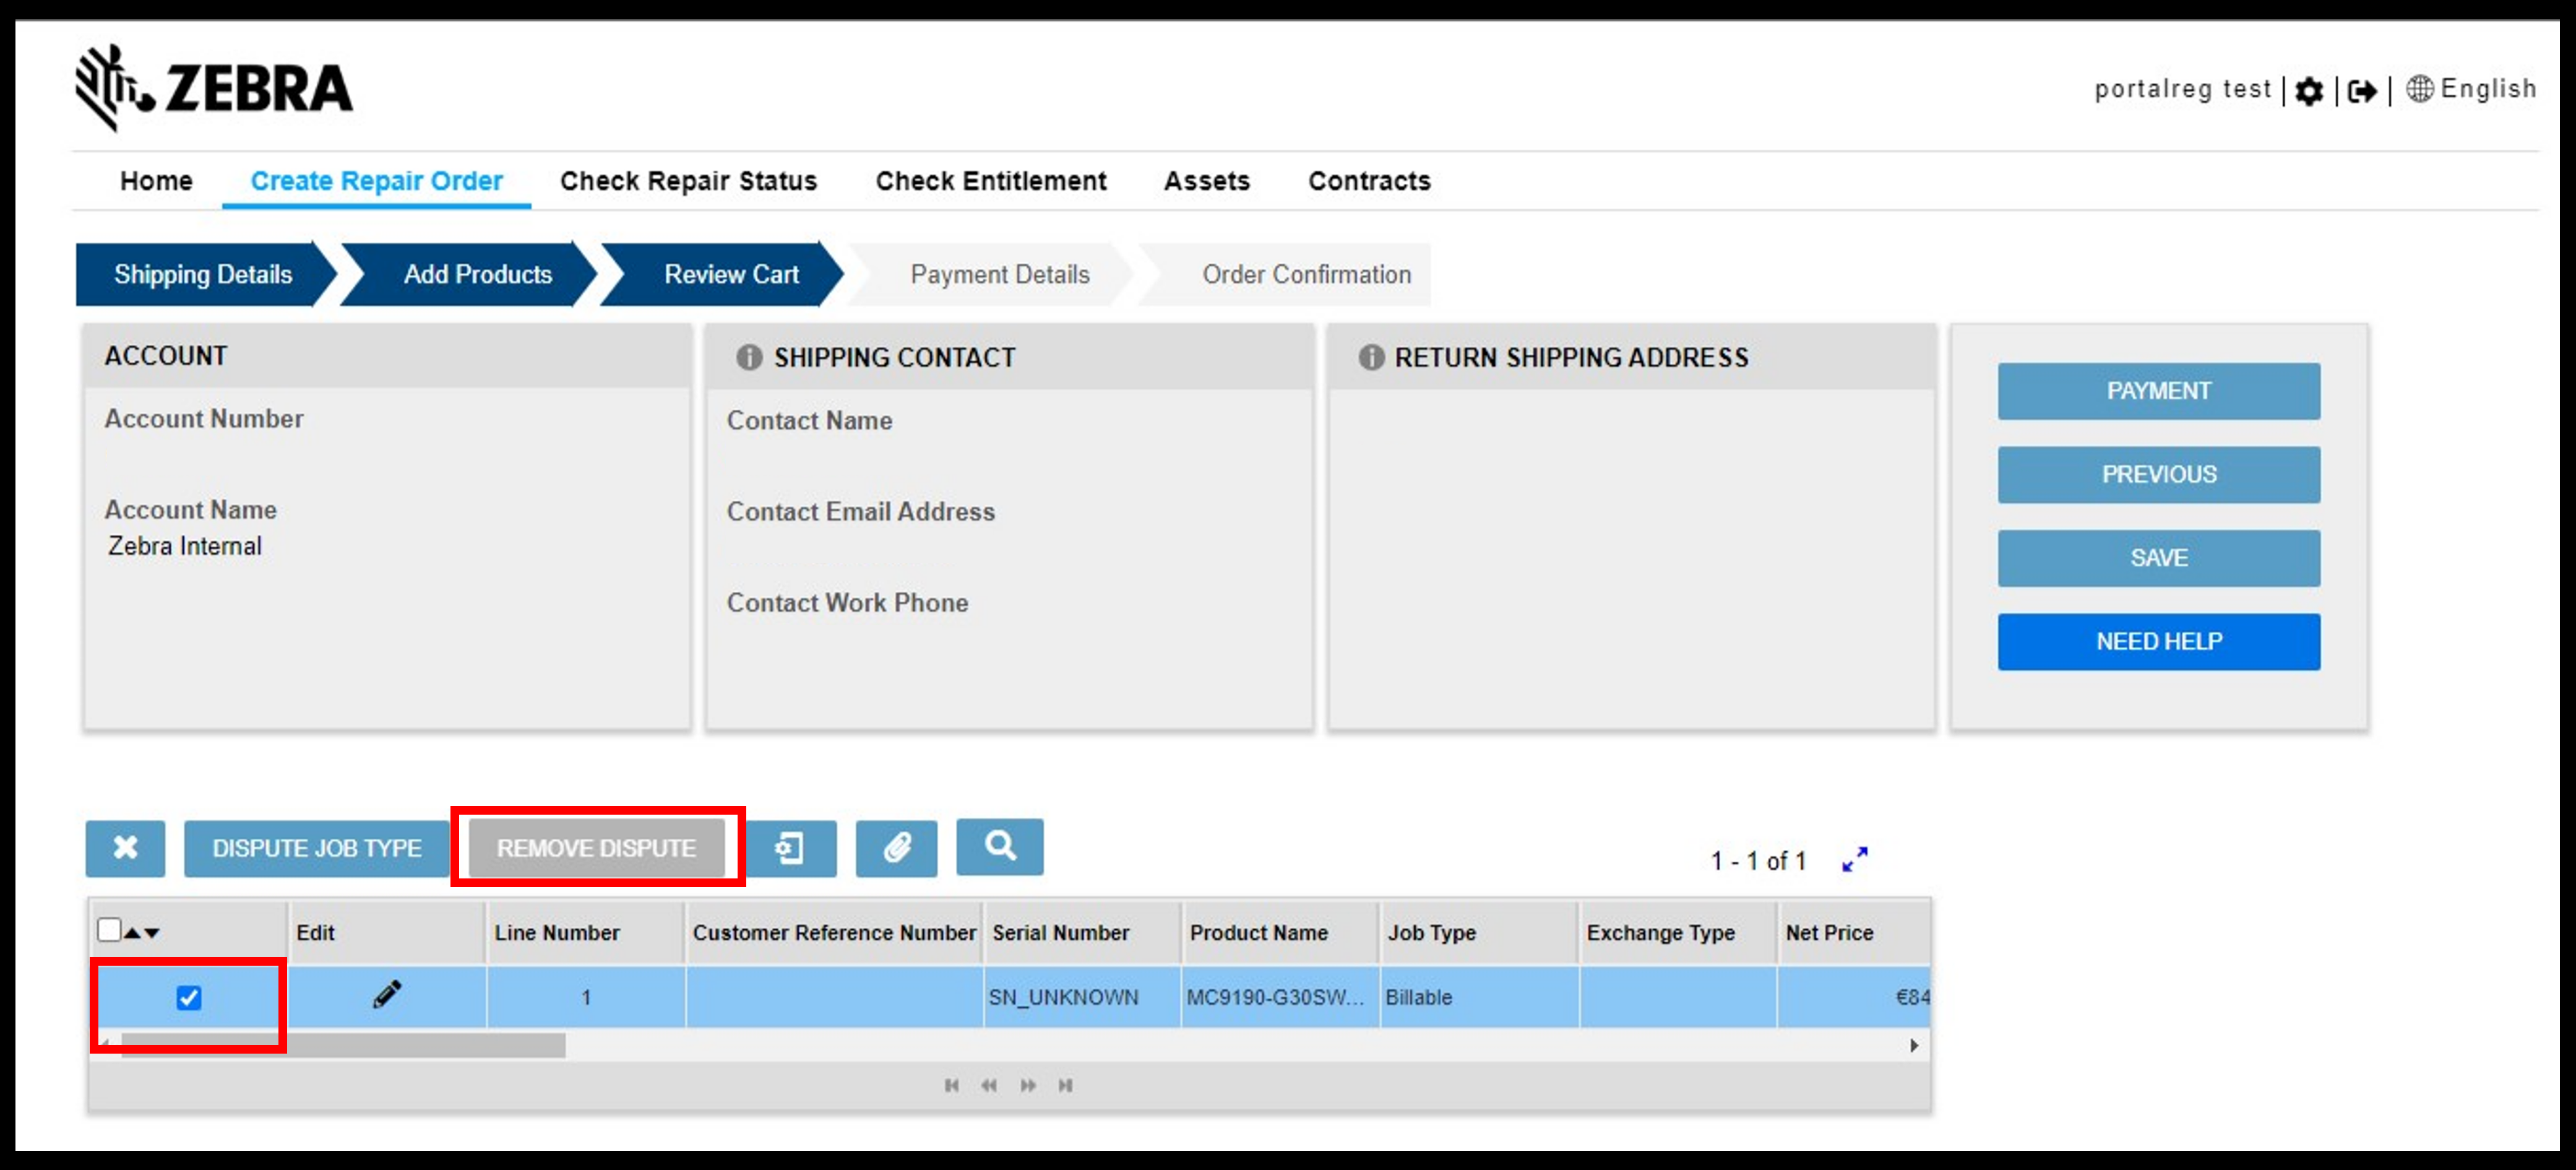Image resolution: width=2576 pixels, height=1170 pixels.
Task: Open settings gear icon in header
Action: (x=2309, y=91)
